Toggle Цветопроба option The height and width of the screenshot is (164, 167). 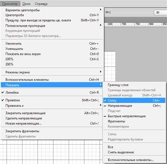(52, 15)
